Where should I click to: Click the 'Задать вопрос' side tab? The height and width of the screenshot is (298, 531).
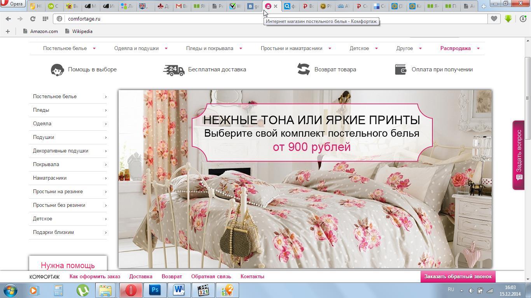tap(519, 155)
